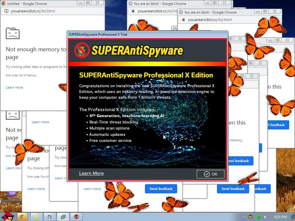Screen dimensions: 295x221
Task: Click the Send feedback button directly below the OK button
Action: tap(233, 189)
